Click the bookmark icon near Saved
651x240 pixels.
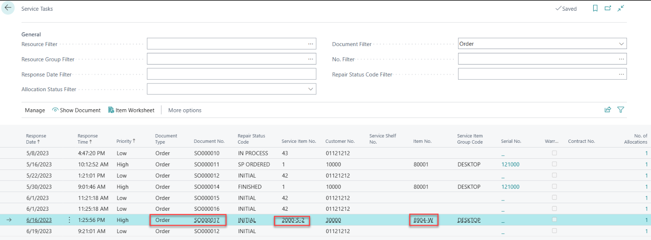click(x=595, y=8)
